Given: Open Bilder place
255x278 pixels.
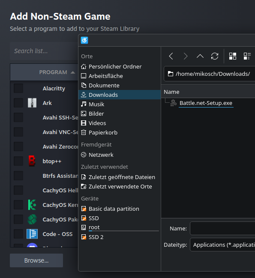Looking at the screenshot, I should click(120, 114).
